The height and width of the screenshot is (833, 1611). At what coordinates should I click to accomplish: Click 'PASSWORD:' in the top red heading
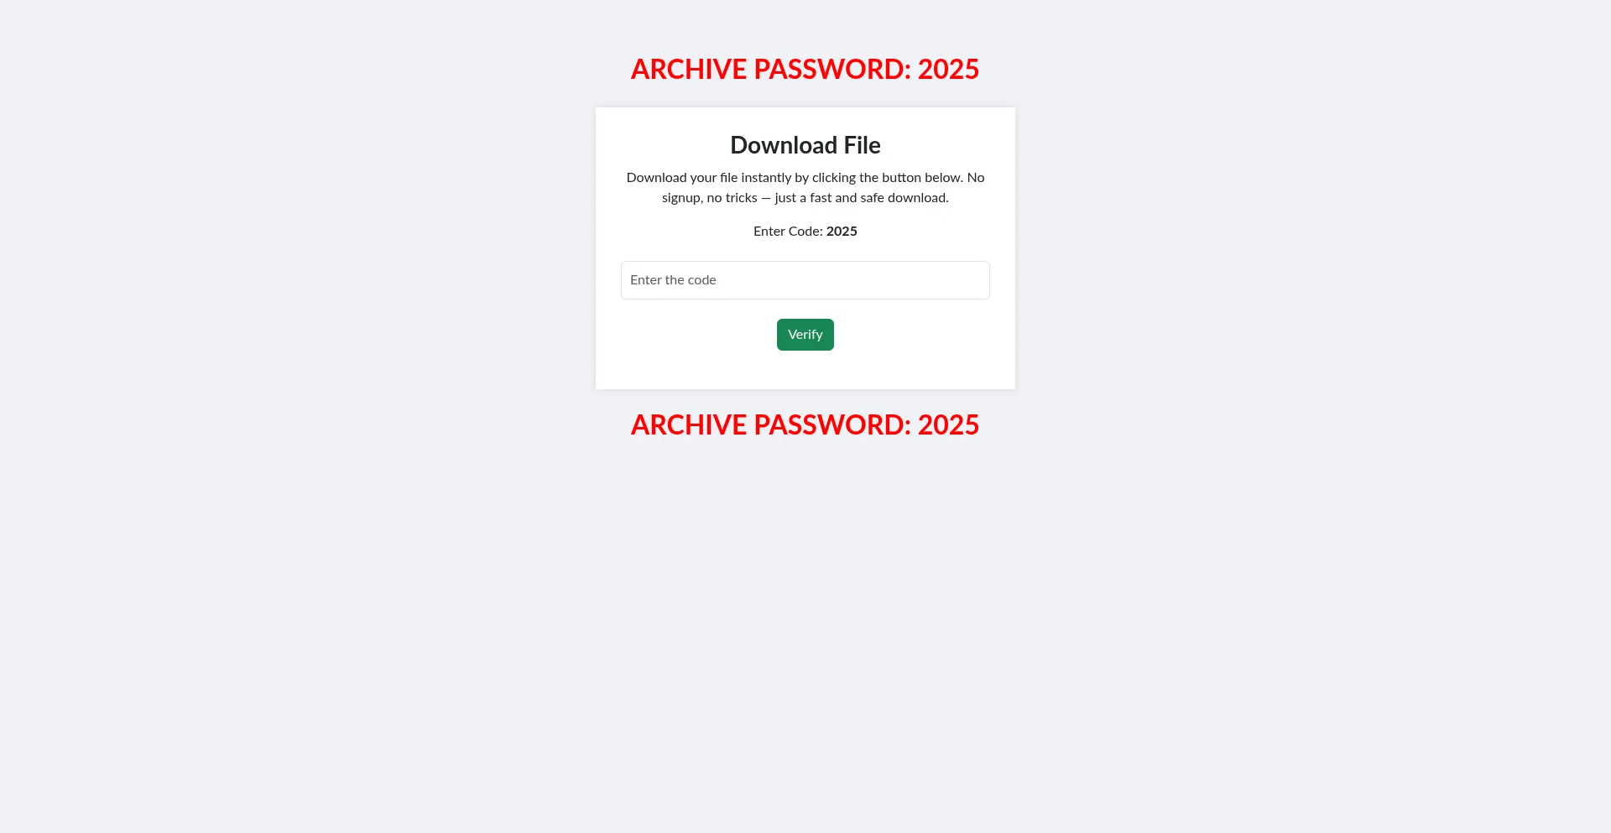(x=832, y=69)
